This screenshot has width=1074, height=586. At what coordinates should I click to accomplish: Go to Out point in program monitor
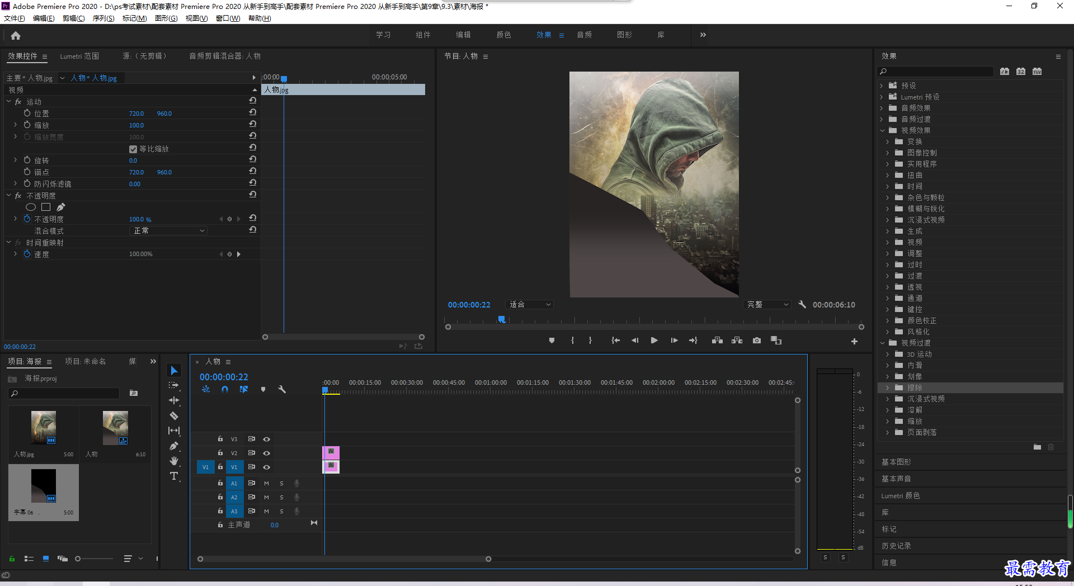coord(694,341)
